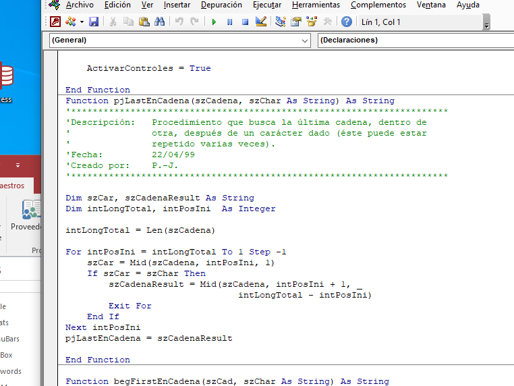This screenshot has height=386, width=514.
Task: Click the Cut scissors icon
Action: [113, 22]
